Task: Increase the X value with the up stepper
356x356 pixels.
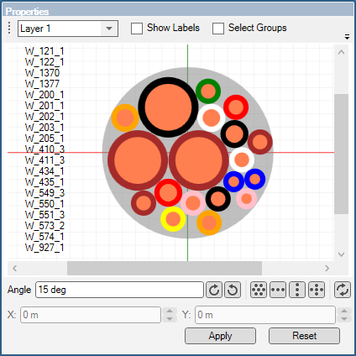Action: point(170,311)
